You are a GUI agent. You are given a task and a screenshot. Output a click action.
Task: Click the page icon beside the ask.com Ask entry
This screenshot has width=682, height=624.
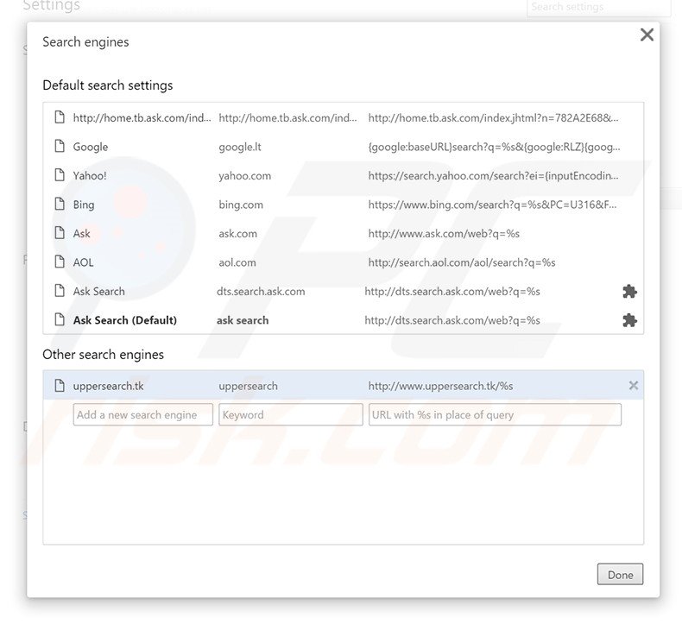pos(60,233)
